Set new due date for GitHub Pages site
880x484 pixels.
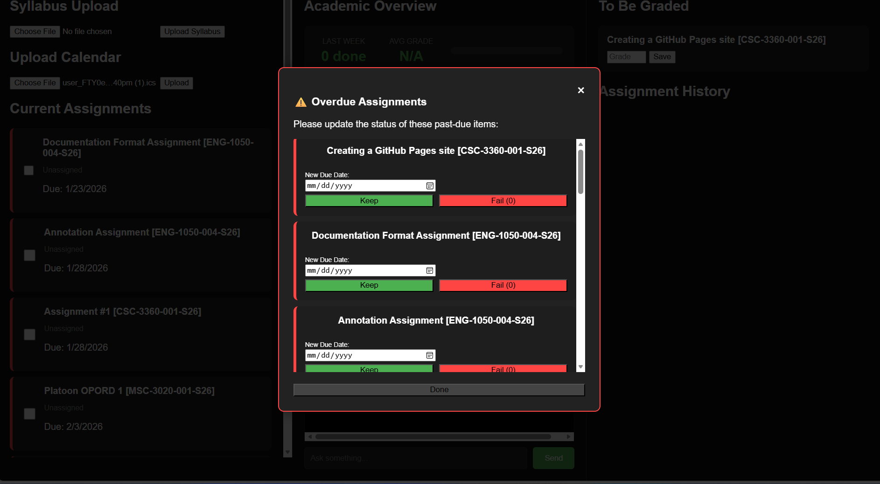pyautogui.click(x=370, y=186)
